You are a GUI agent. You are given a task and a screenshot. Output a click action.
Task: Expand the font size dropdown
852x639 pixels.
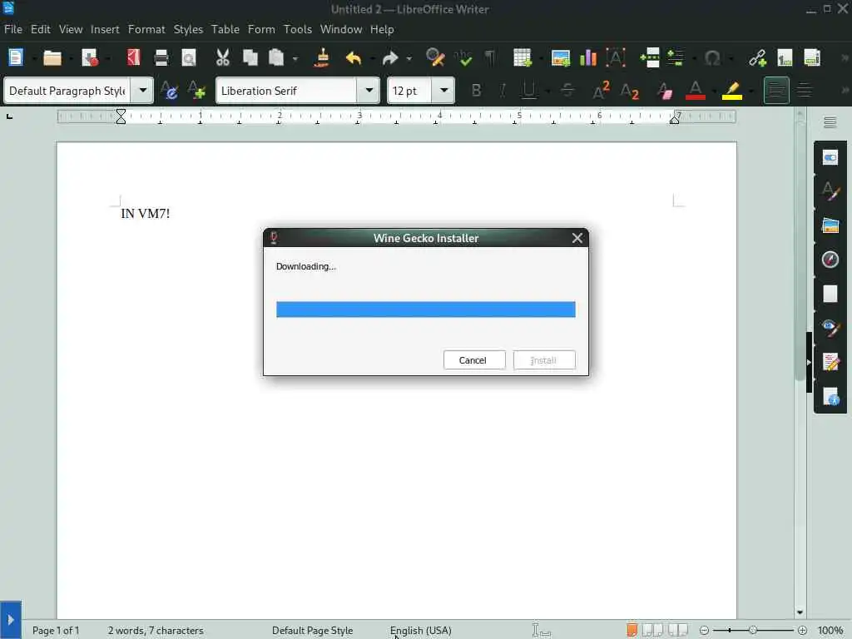click(x=444, y=90)
